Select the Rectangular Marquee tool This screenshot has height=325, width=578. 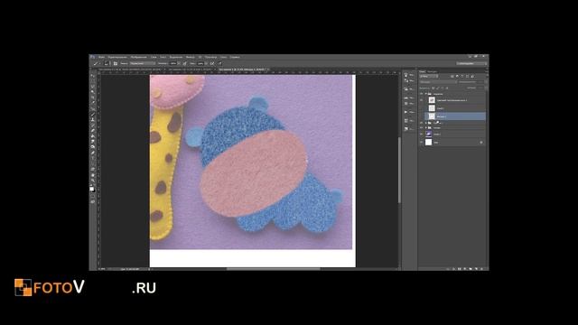click(x=92, y=80)
